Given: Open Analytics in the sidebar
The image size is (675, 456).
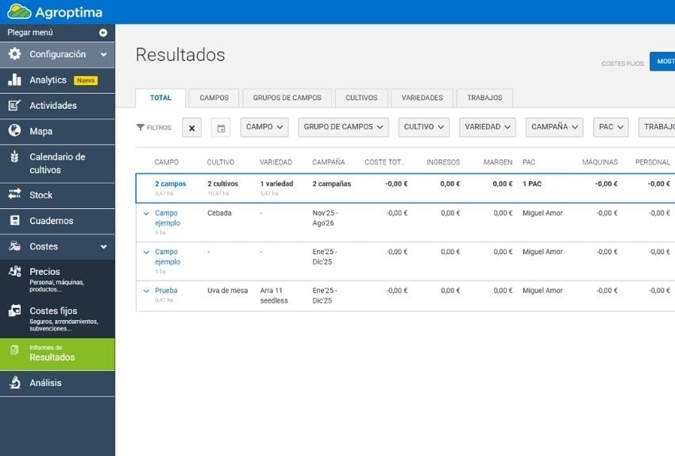Looking at the screenshot, I should pos(57,80).
